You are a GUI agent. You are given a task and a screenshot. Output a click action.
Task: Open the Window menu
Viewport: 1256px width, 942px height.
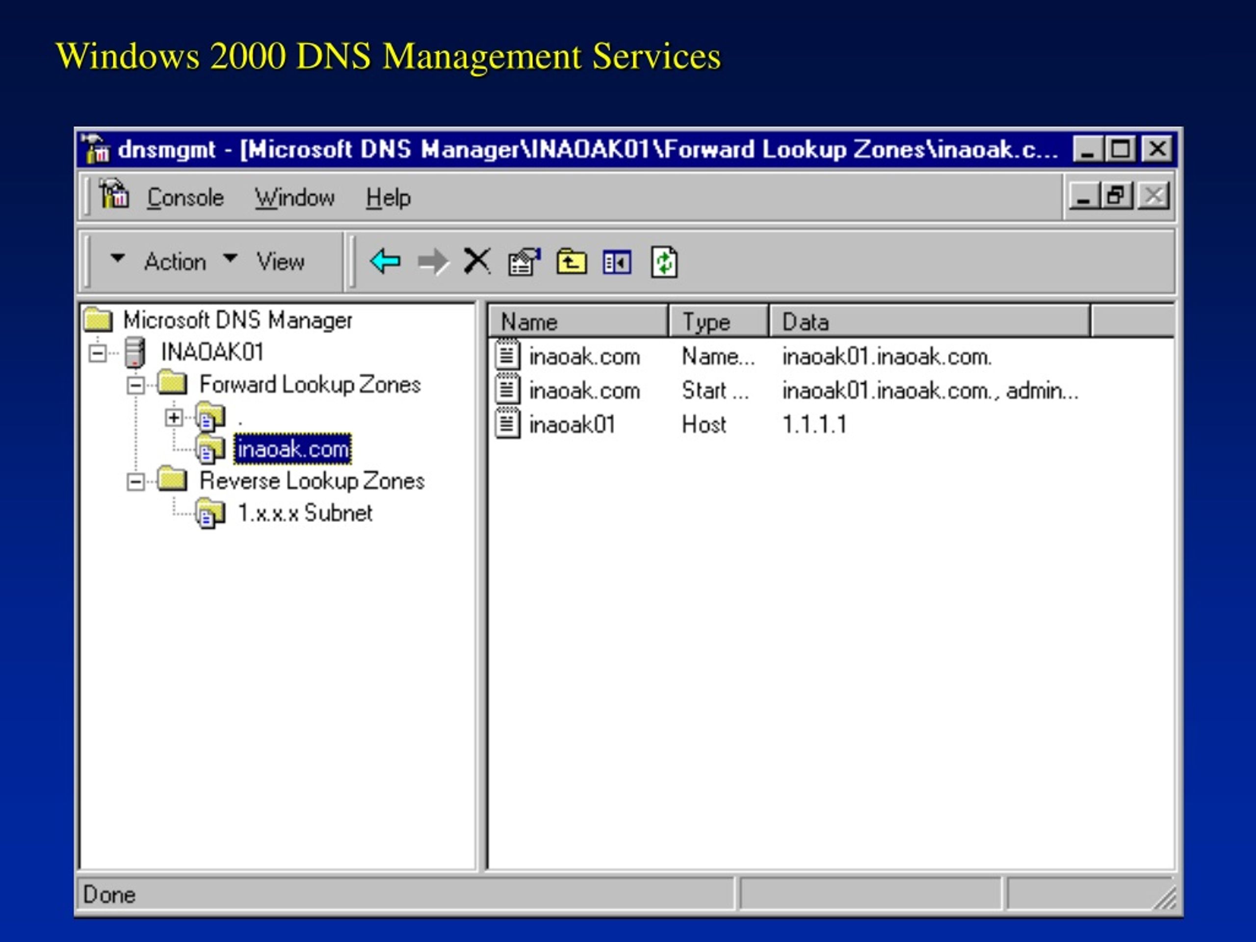294,198
